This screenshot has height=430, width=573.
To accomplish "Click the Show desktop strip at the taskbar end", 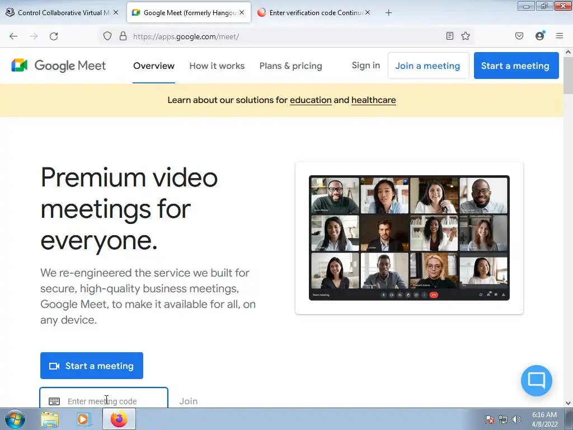I will [x=569, y=419].
